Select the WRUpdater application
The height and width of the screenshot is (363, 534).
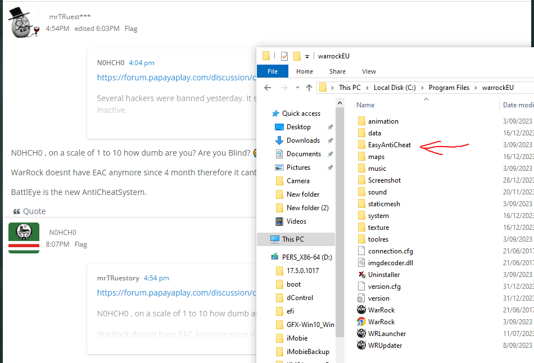(x=380, y=346)
